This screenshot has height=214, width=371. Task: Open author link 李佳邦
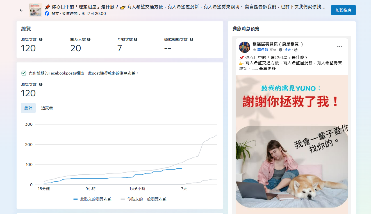263,50
